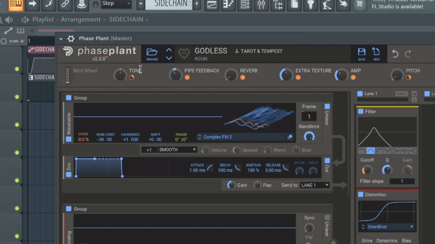Open the FL Studio content library cart
This screenshot has height=244, width=435.
(360, 4)
